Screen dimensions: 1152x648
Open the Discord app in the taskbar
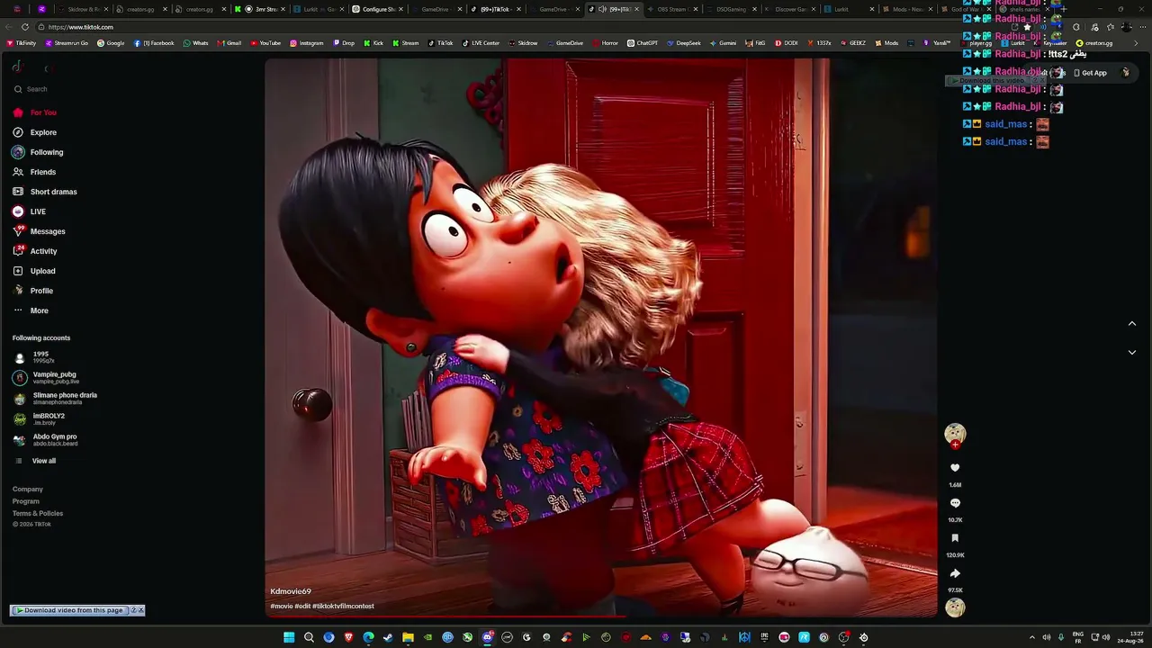click(487, 637)
